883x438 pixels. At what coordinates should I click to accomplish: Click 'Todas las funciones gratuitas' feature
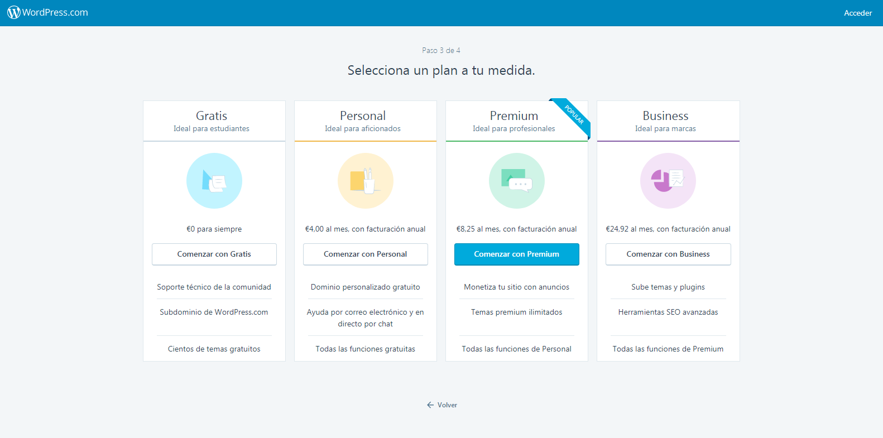point(366,349)
